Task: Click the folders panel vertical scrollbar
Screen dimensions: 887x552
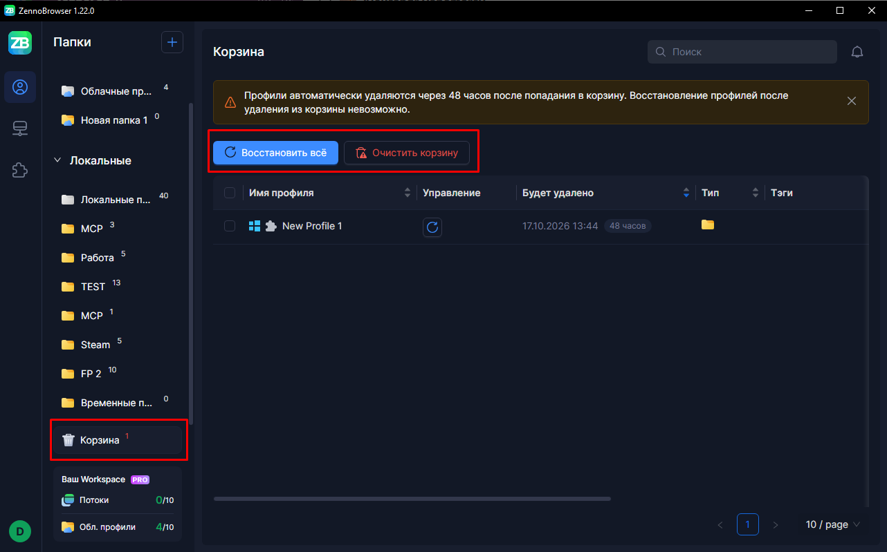Action: (x=191, y=263)
